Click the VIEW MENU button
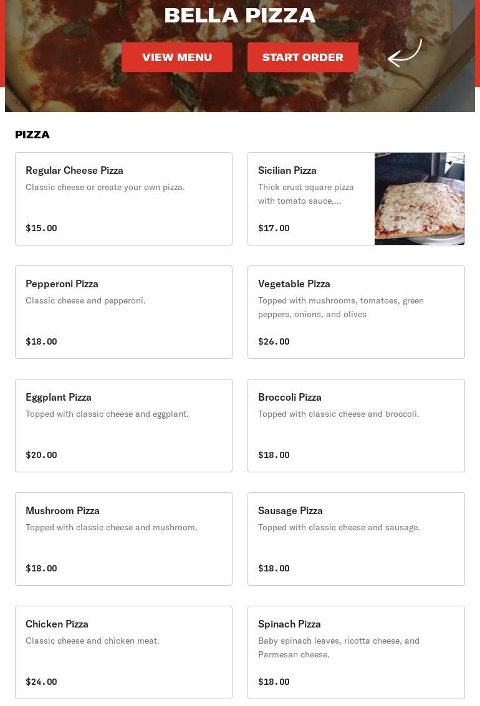The width and height of the screenshot is (480, 706). [x=177, y=57]
